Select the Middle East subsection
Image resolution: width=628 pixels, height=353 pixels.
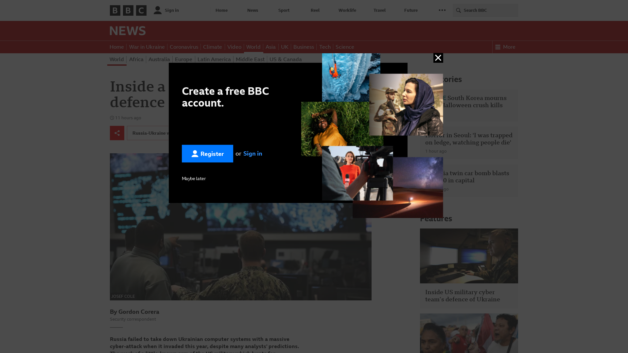tap(250, 59)
